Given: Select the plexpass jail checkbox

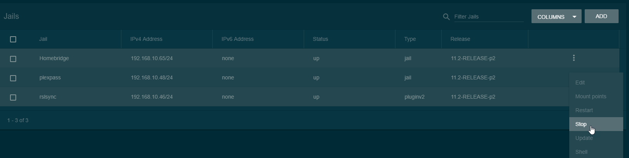Looking at the screenshot, I should coord(13,78).
